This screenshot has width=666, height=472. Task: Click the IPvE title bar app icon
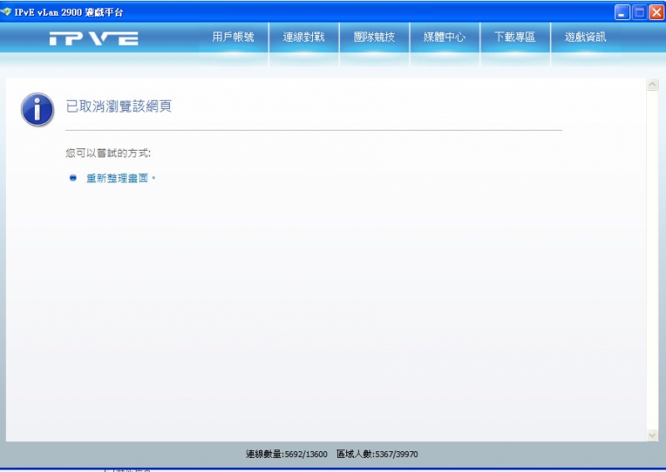(x=6, y=12)
